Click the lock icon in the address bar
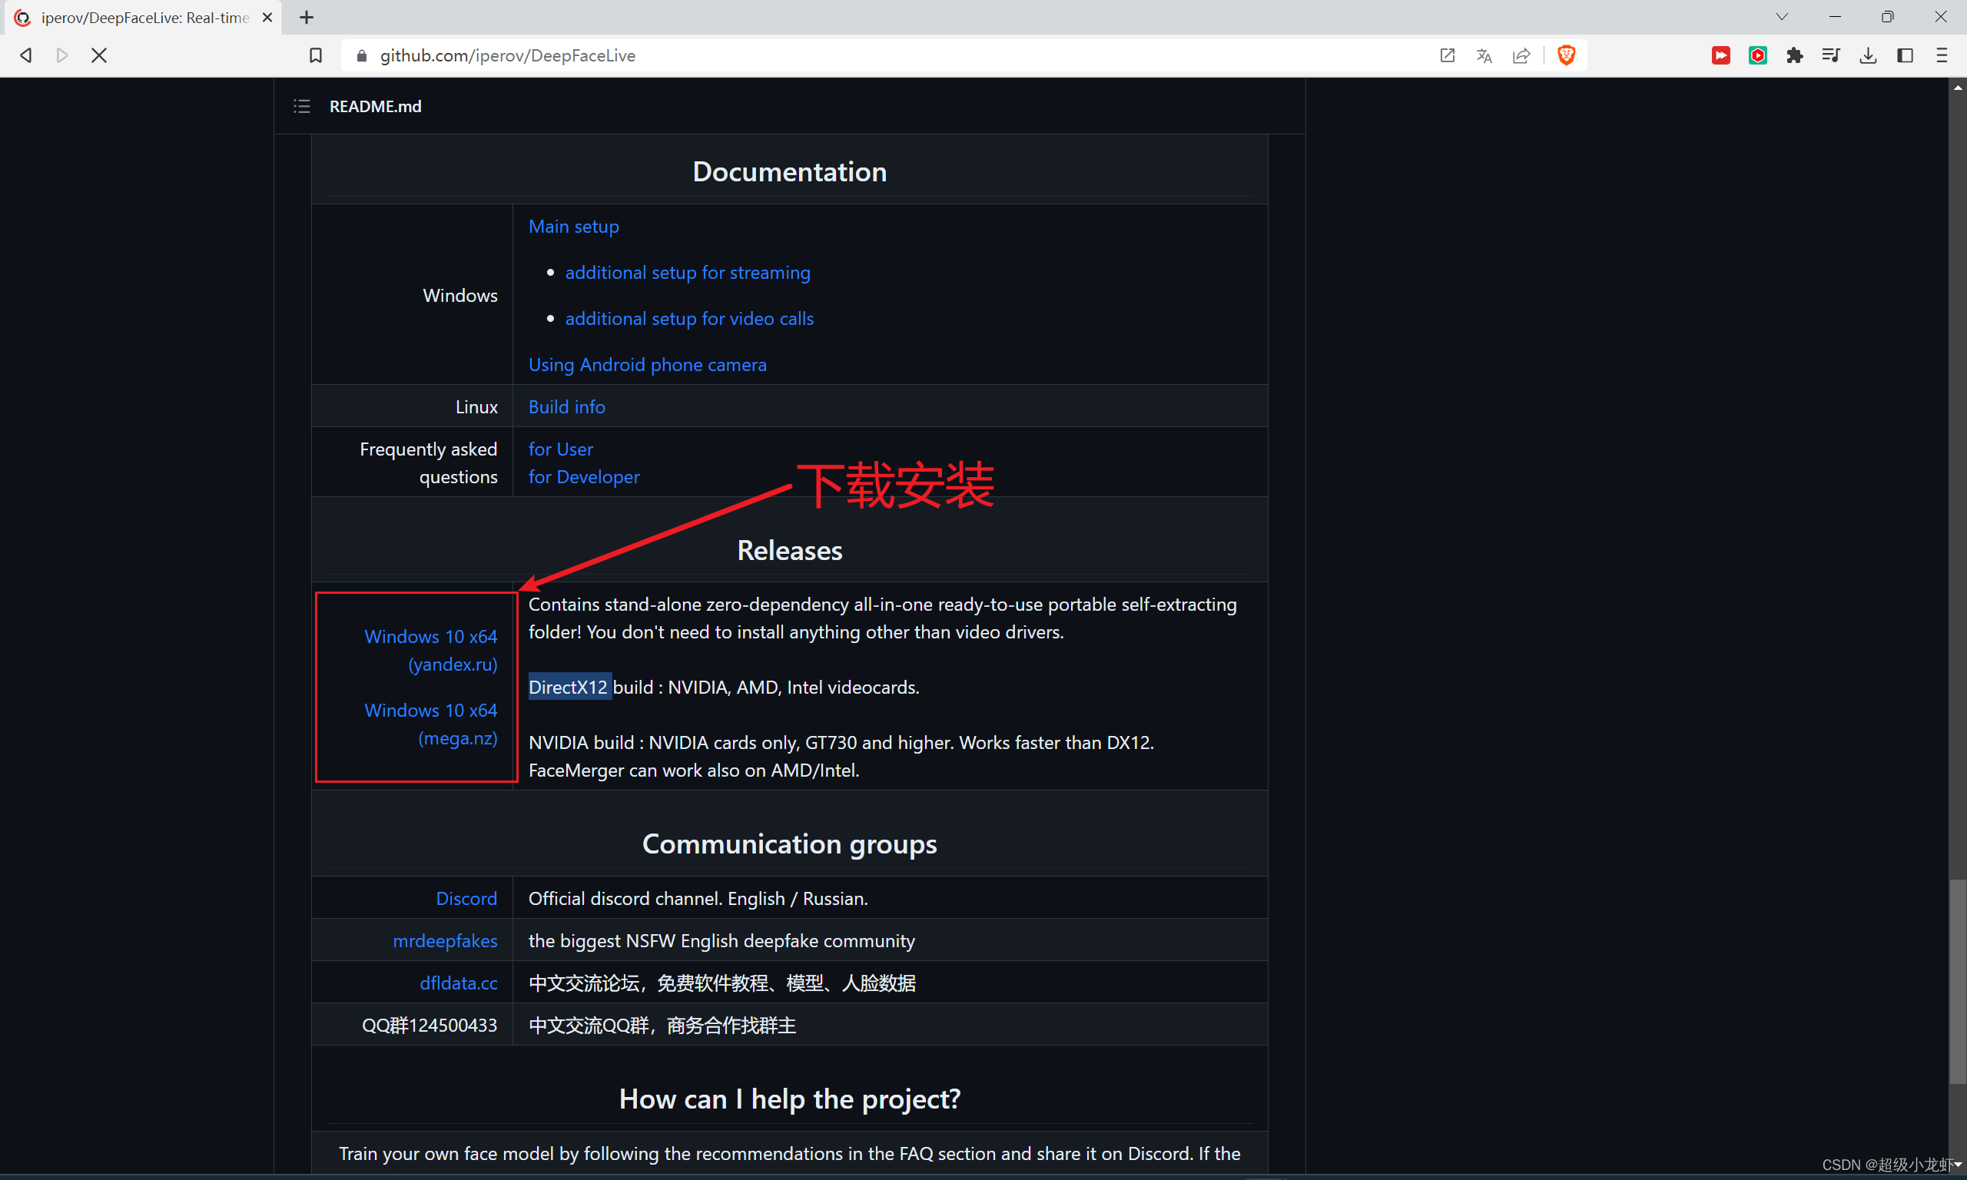This screenshot has height=1180, width=1967. [x=362, y=55]
